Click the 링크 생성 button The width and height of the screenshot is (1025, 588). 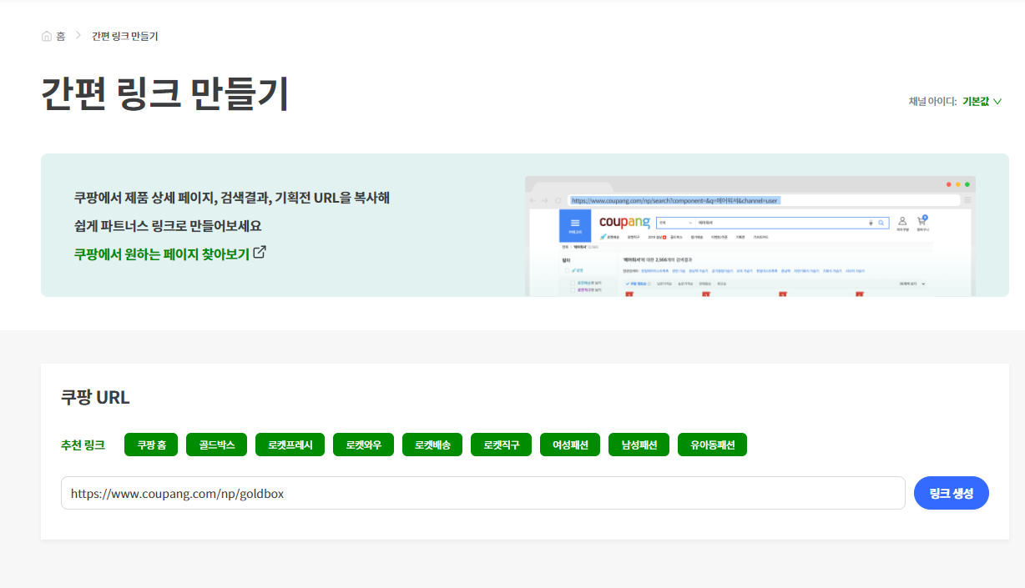click(952, 493)
